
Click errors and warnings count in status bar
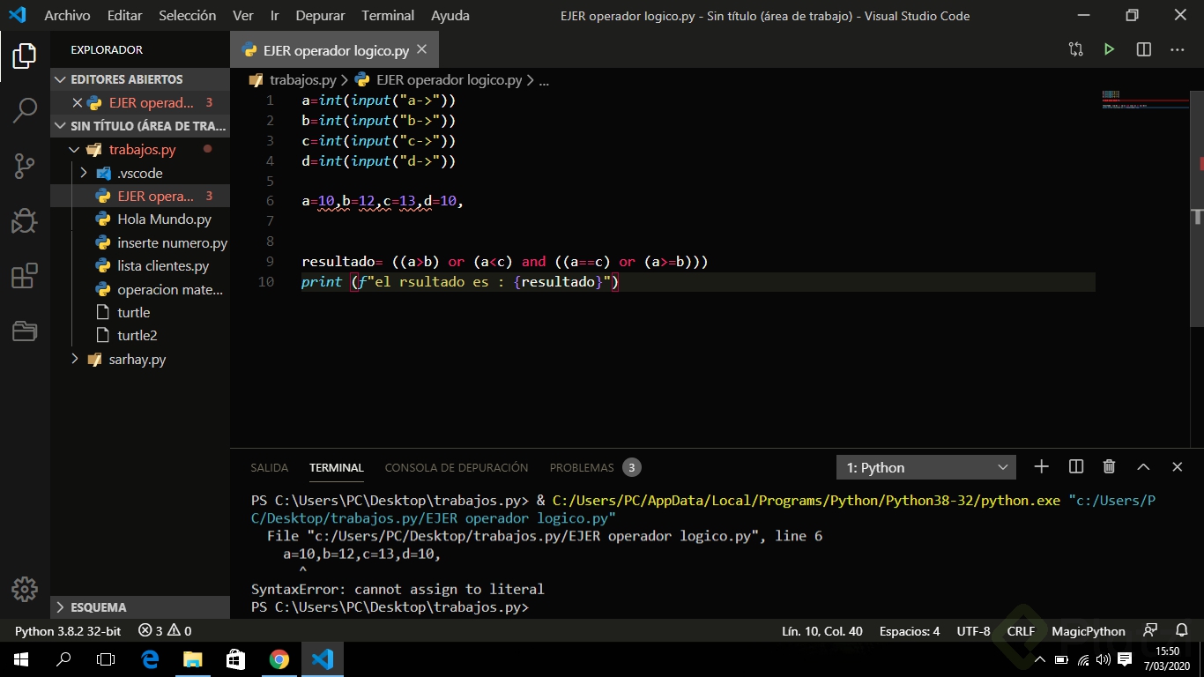[x=165, y=631]
